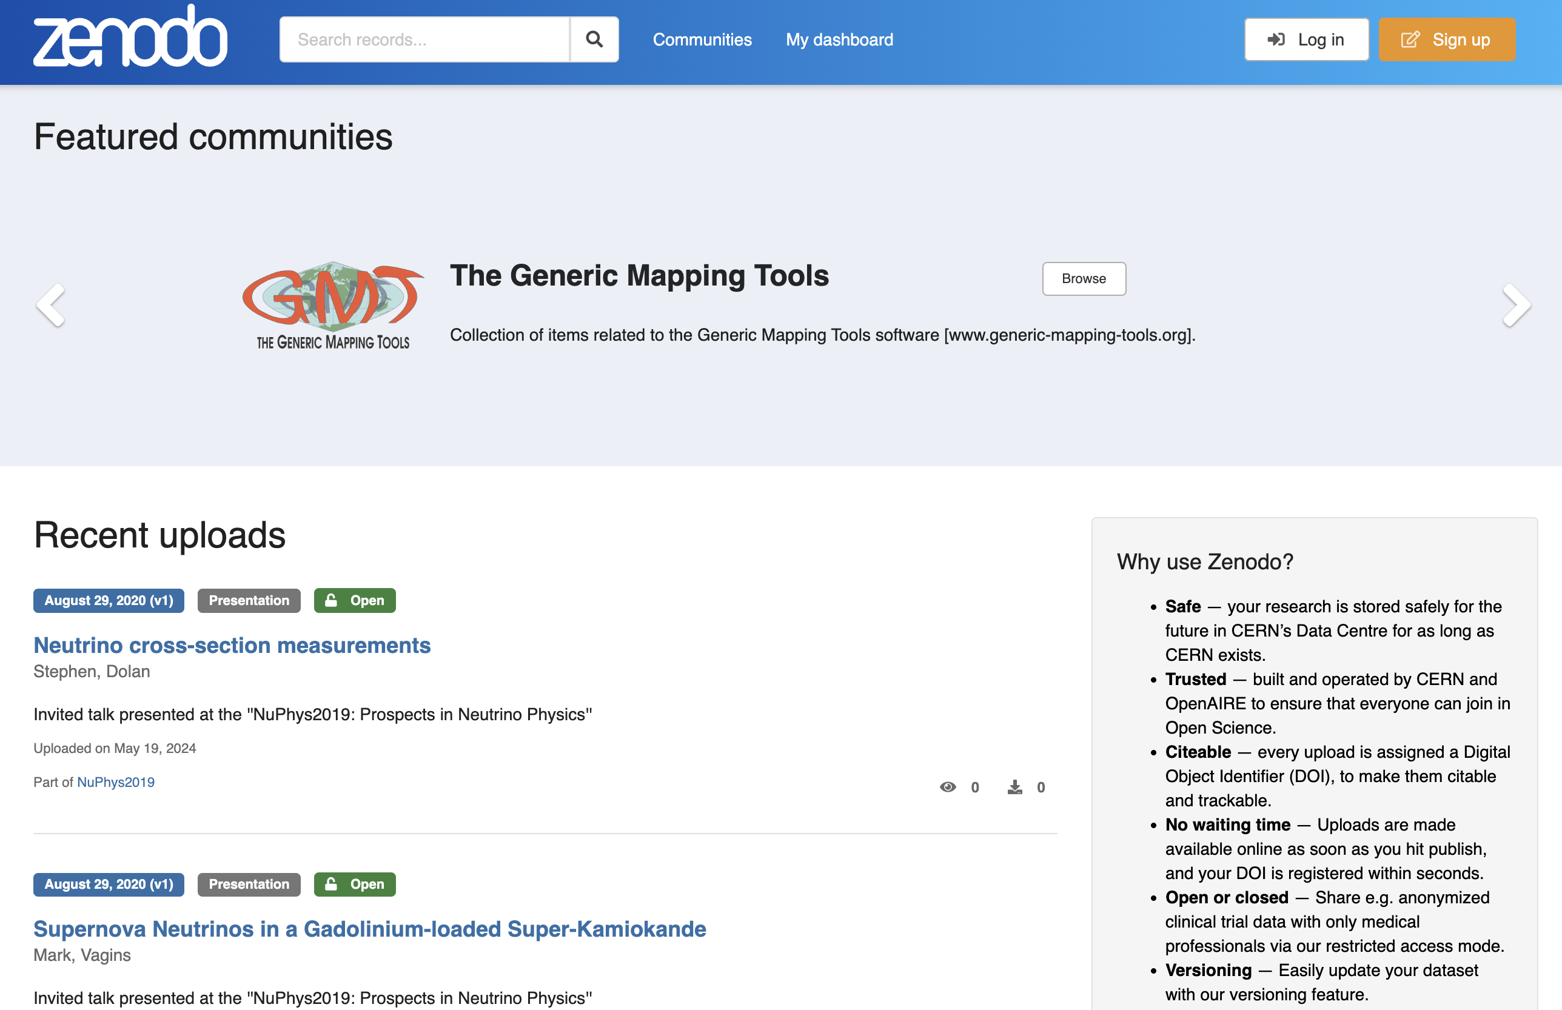Screen dimensions: 1562x1010
Task: Click the views eye icon
Action: (x=947, y=787)
